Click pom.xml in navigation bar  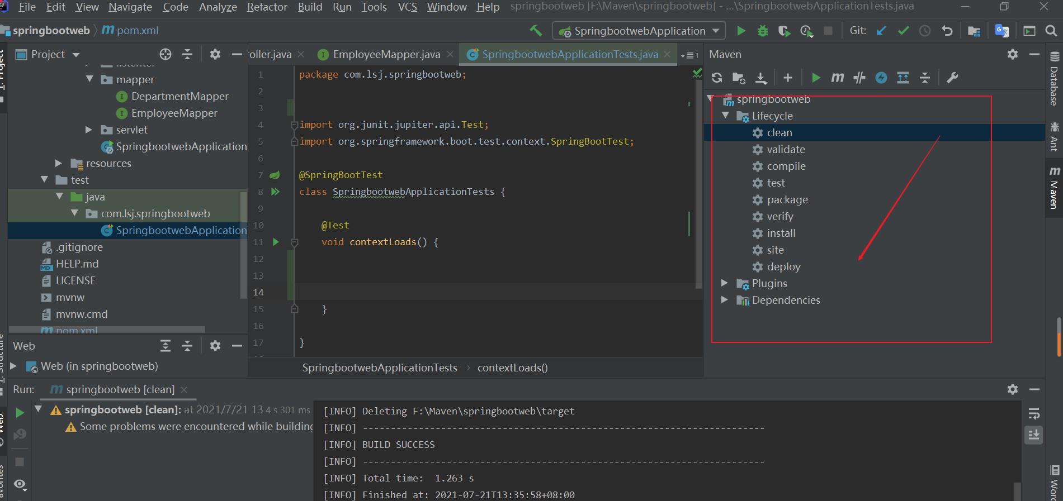131,31
